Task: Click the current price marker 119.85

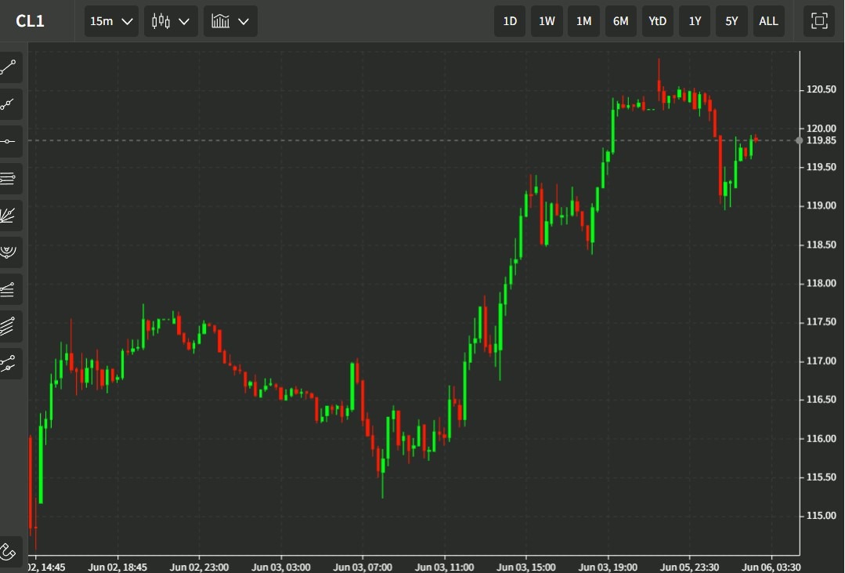Action: (821, 140)
